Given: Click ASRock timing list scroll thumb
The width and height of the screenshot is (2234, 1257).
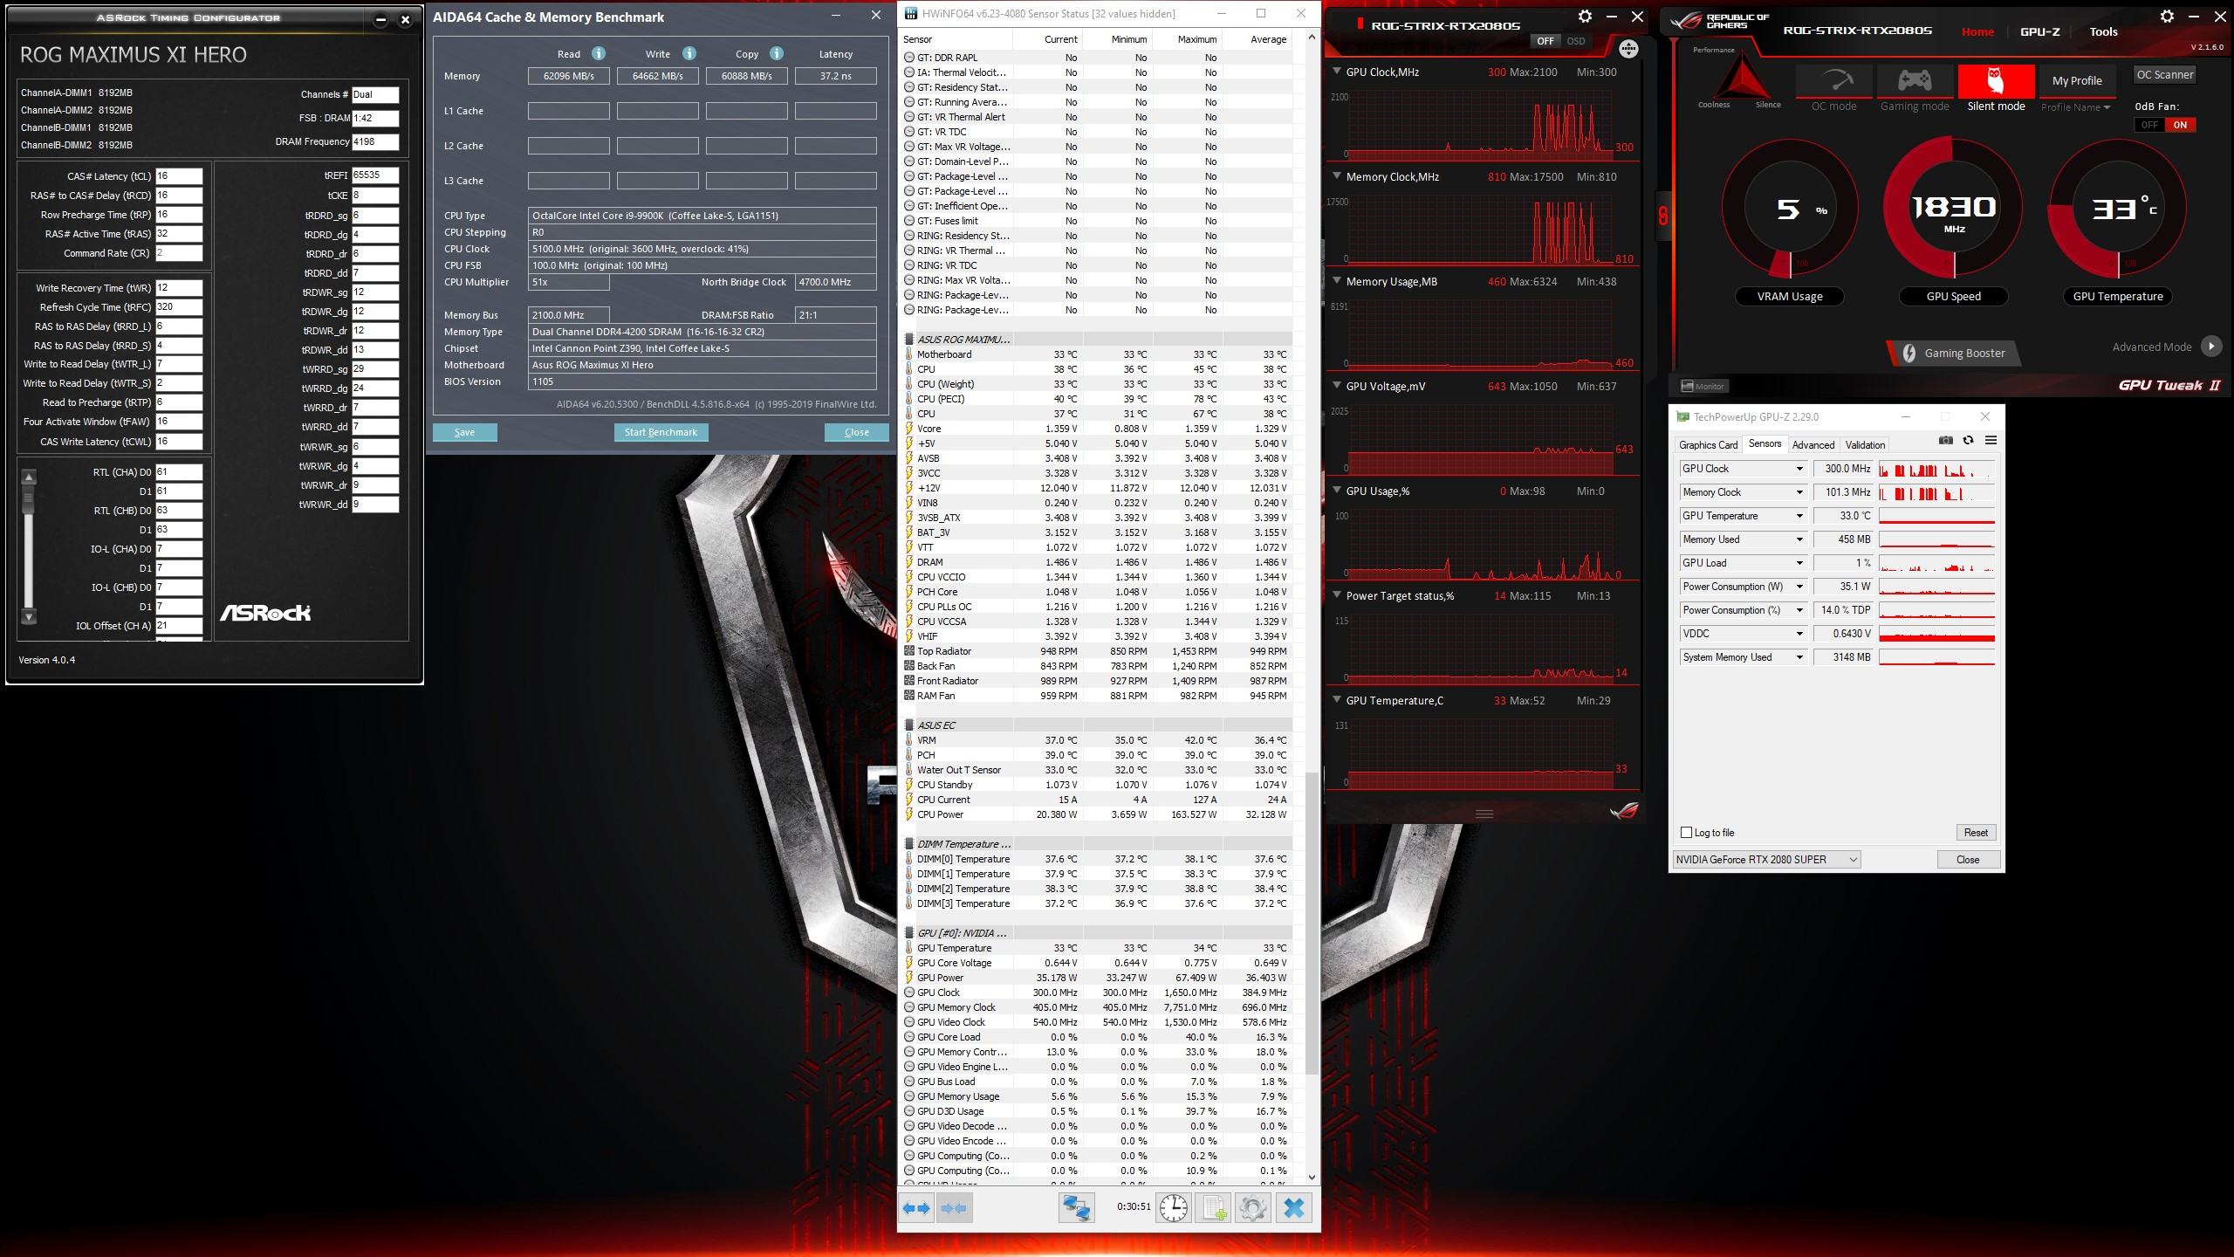Looking at the screenshot, I should coord(29,499).
